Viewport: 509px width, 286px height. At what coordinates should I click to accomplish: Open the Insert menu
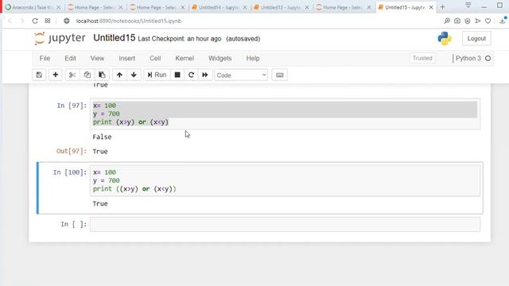pyautogui.click(x=126, y=58)
